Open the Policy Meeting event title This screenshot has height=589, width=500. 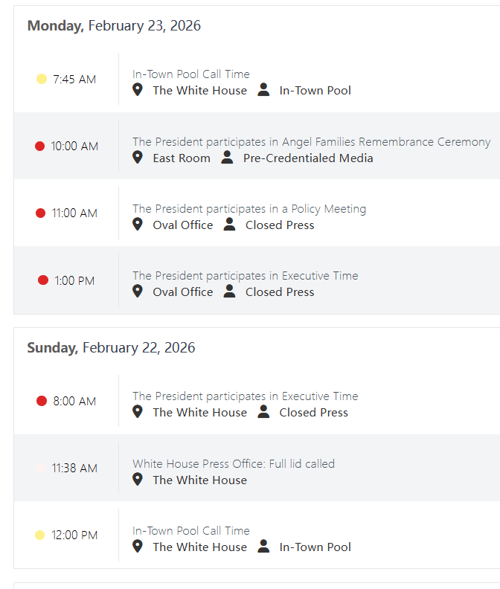point(249,209)
